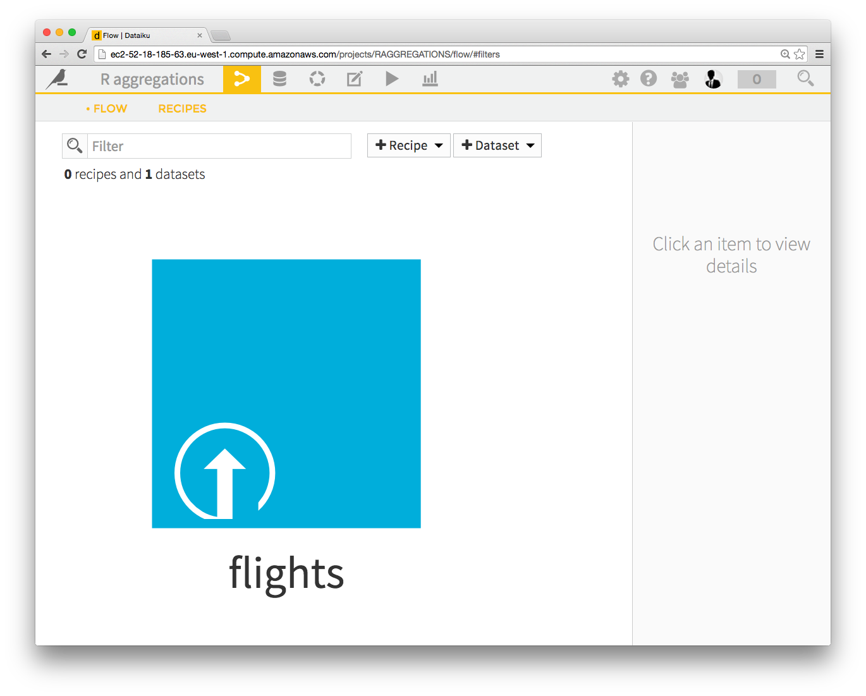Viewport: 866px width, 696px height.
Task: Open the Analyses circular icon
Action: pyautogui.click(x=317, y=79)
